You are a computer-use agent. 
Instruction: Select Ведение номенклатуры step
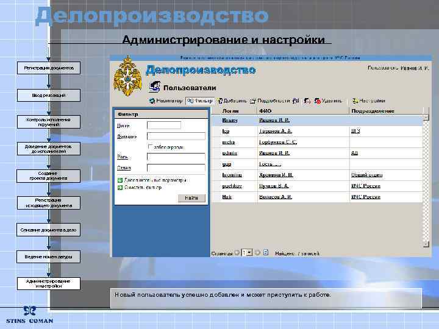(49, 257)
